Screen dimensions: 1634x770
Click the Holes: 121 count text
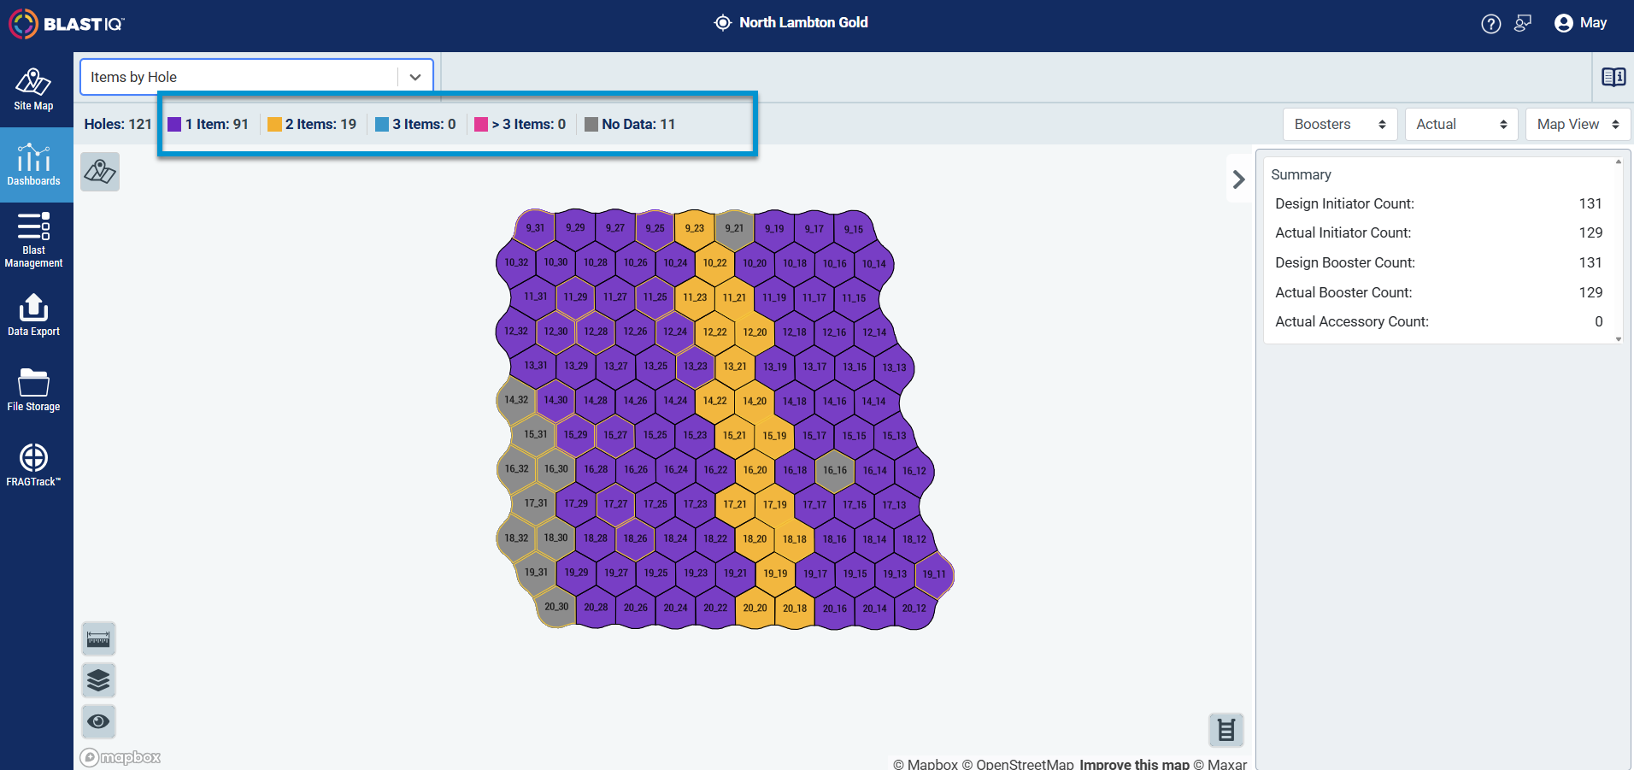click(118, 125)
